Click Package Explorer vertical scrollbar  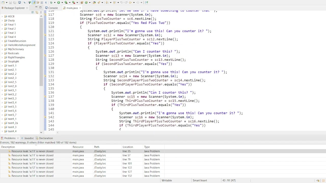tap(41, 52)
